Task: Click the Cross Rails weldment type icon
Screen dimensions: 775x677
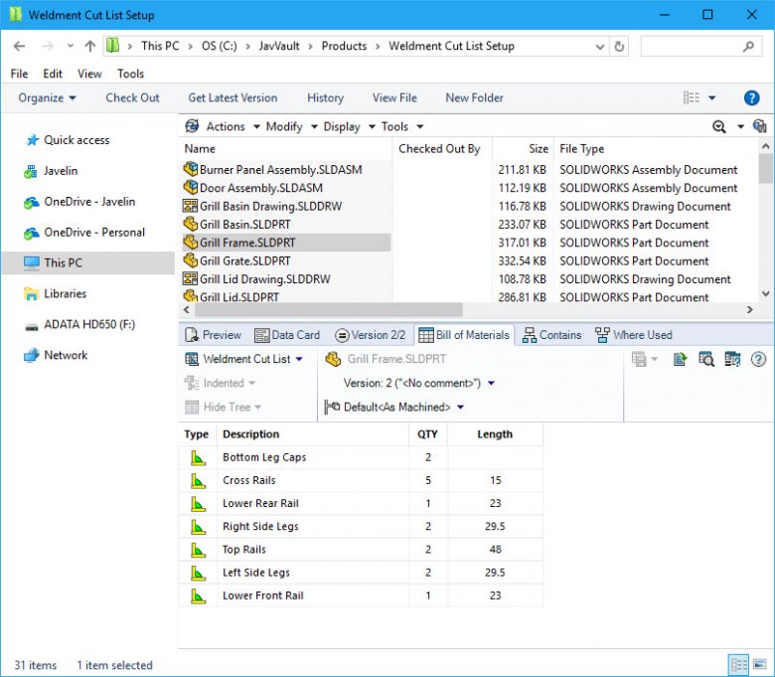Action: (198, 481)
